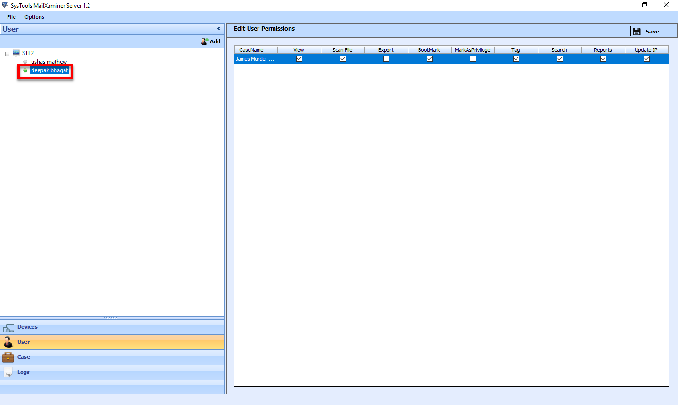
Task: Enable MarkAsPrivilege permission checkbox
Action: (x=473, y=59)
